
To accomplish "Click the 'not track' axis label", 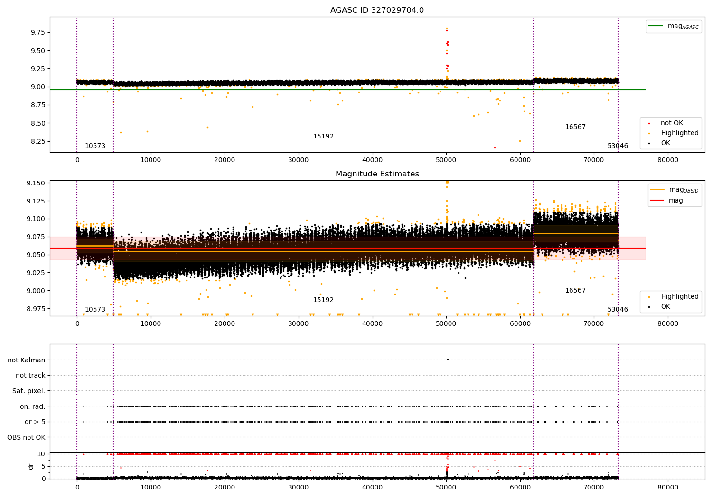I will [30, 375].
